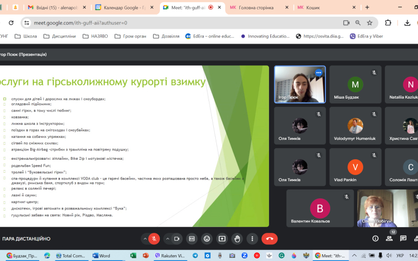Viewport: 418px width, 261px height.
Task: Show the participants panel icon
Action: (389, 239)
